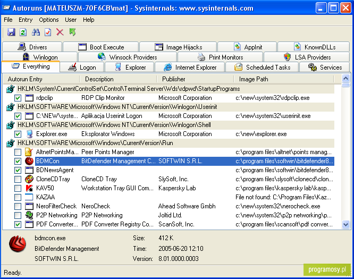Switch to the LSA Providers tab
The height and width of the screenshot is (279, 354).
[x=307, y=57]
